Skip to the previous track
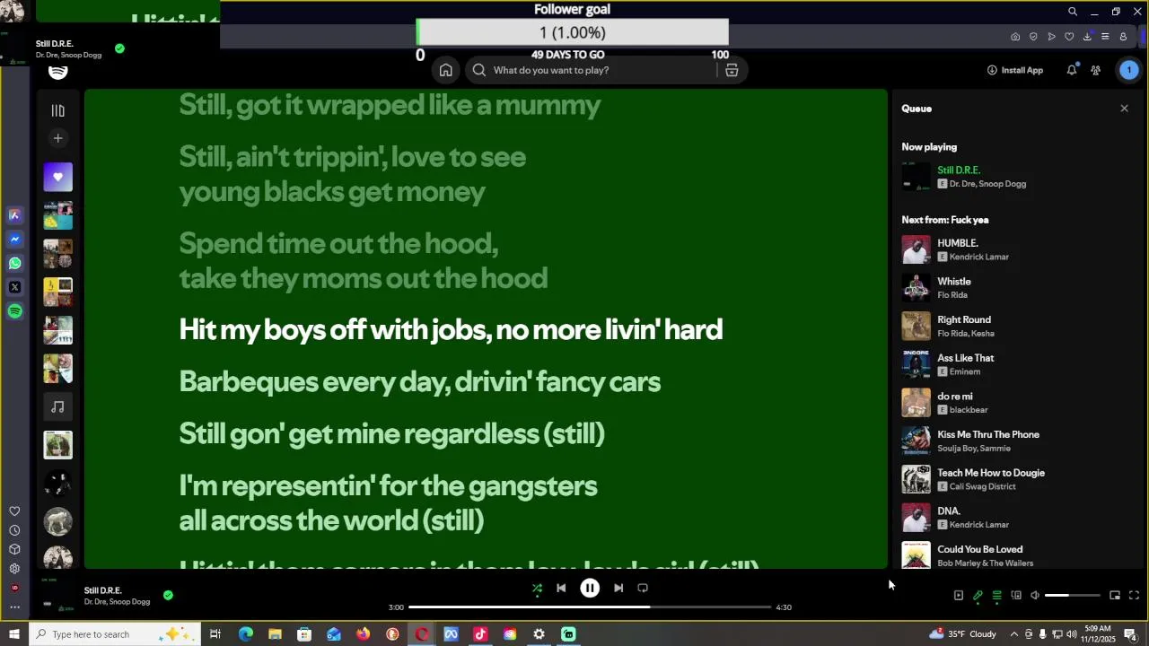The width and height of the screenshot is (1149, 646). point(561,589)
